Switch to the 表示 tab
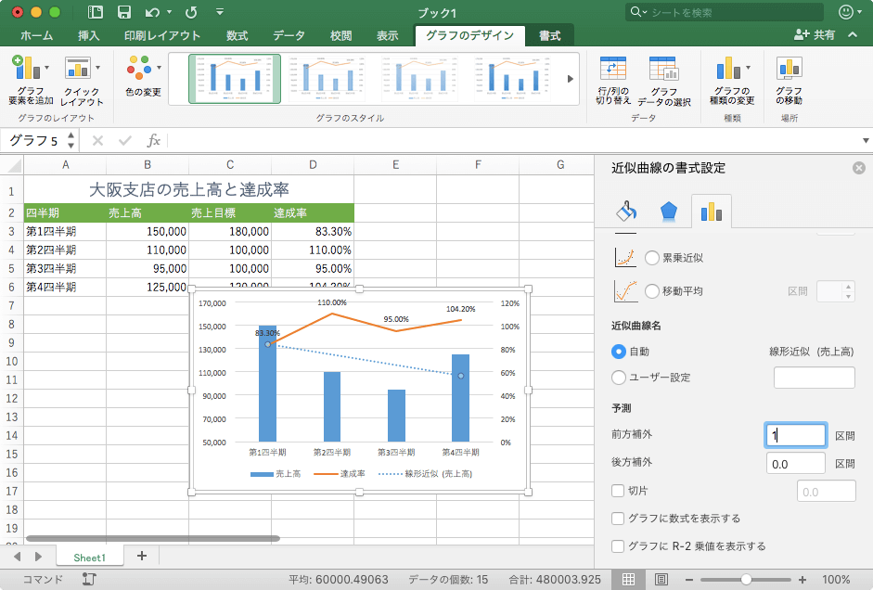This screenshot has height=590, width=873. 387,35
